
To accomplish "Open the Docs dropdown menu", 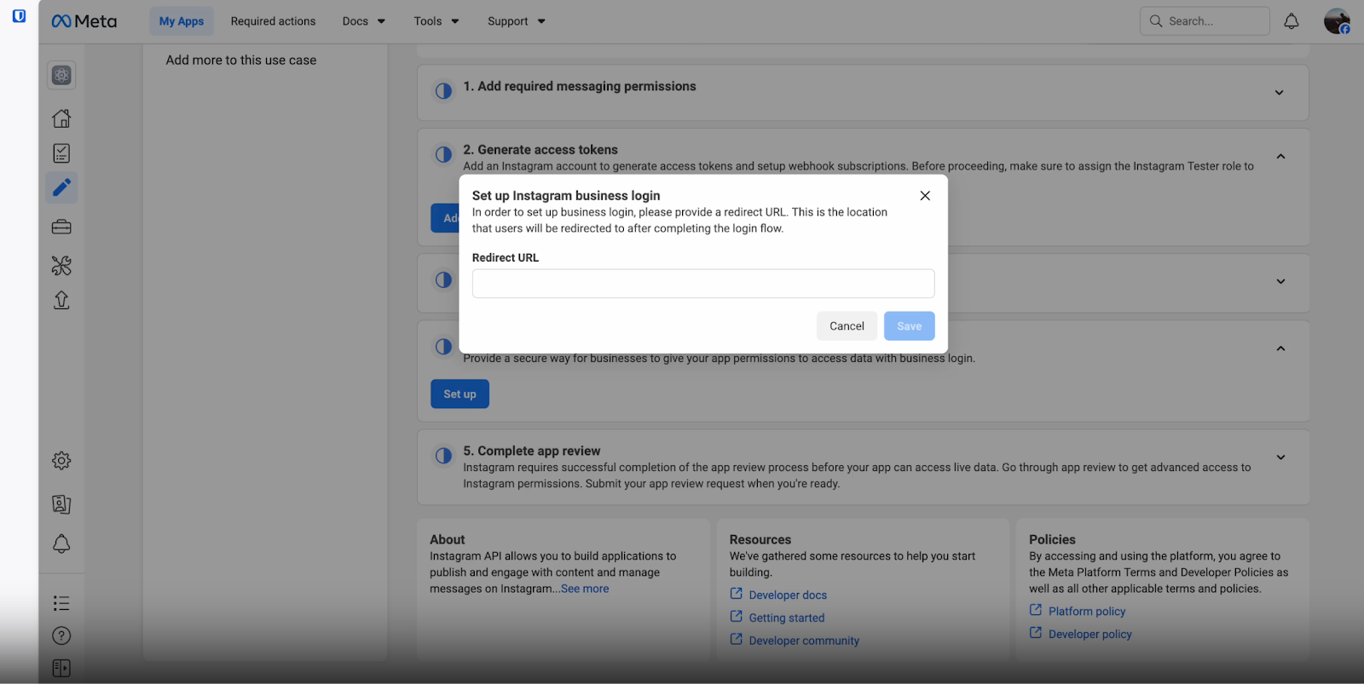I will pyautogui.click(x=364, y=21).
